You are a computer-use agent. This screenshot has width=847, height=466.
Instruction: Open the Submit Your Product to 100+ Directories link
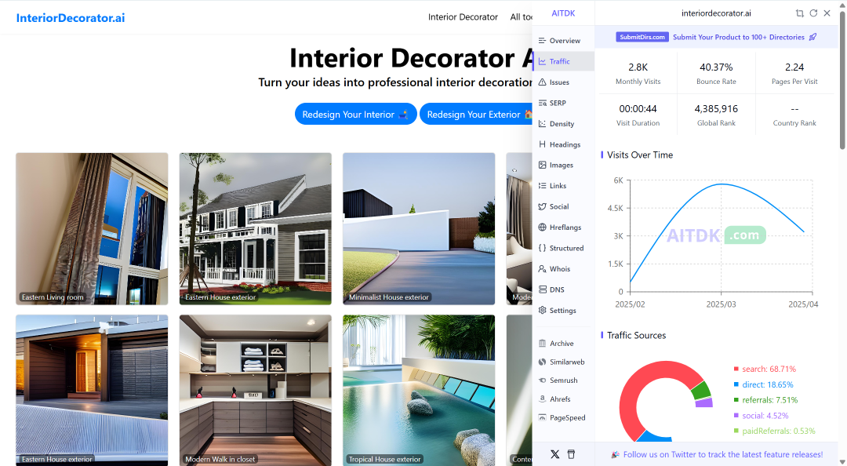pyautogui.click(x=739, y=38)
